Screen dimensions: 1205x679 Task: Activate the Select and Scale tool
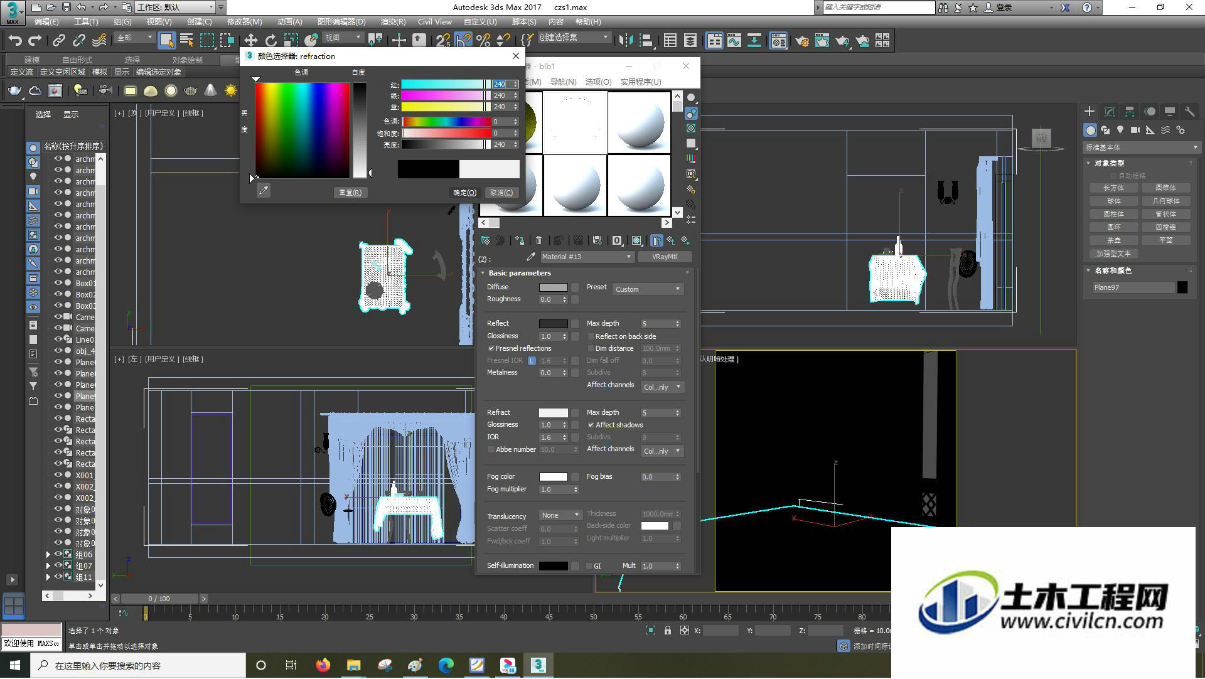(291, 41)
